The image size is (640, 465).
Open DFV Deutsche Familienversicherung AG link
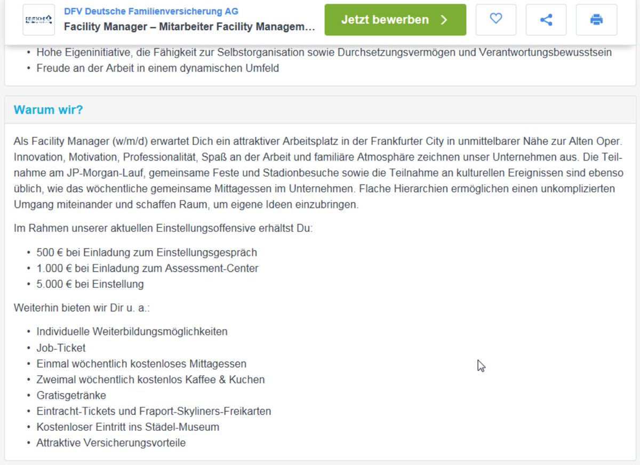coord(151,11)
